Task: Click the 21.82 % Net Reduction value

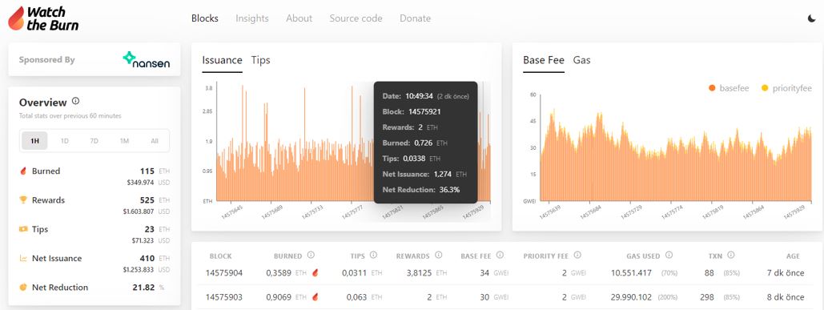Action: pyautogui.click(x=148, y=288)
